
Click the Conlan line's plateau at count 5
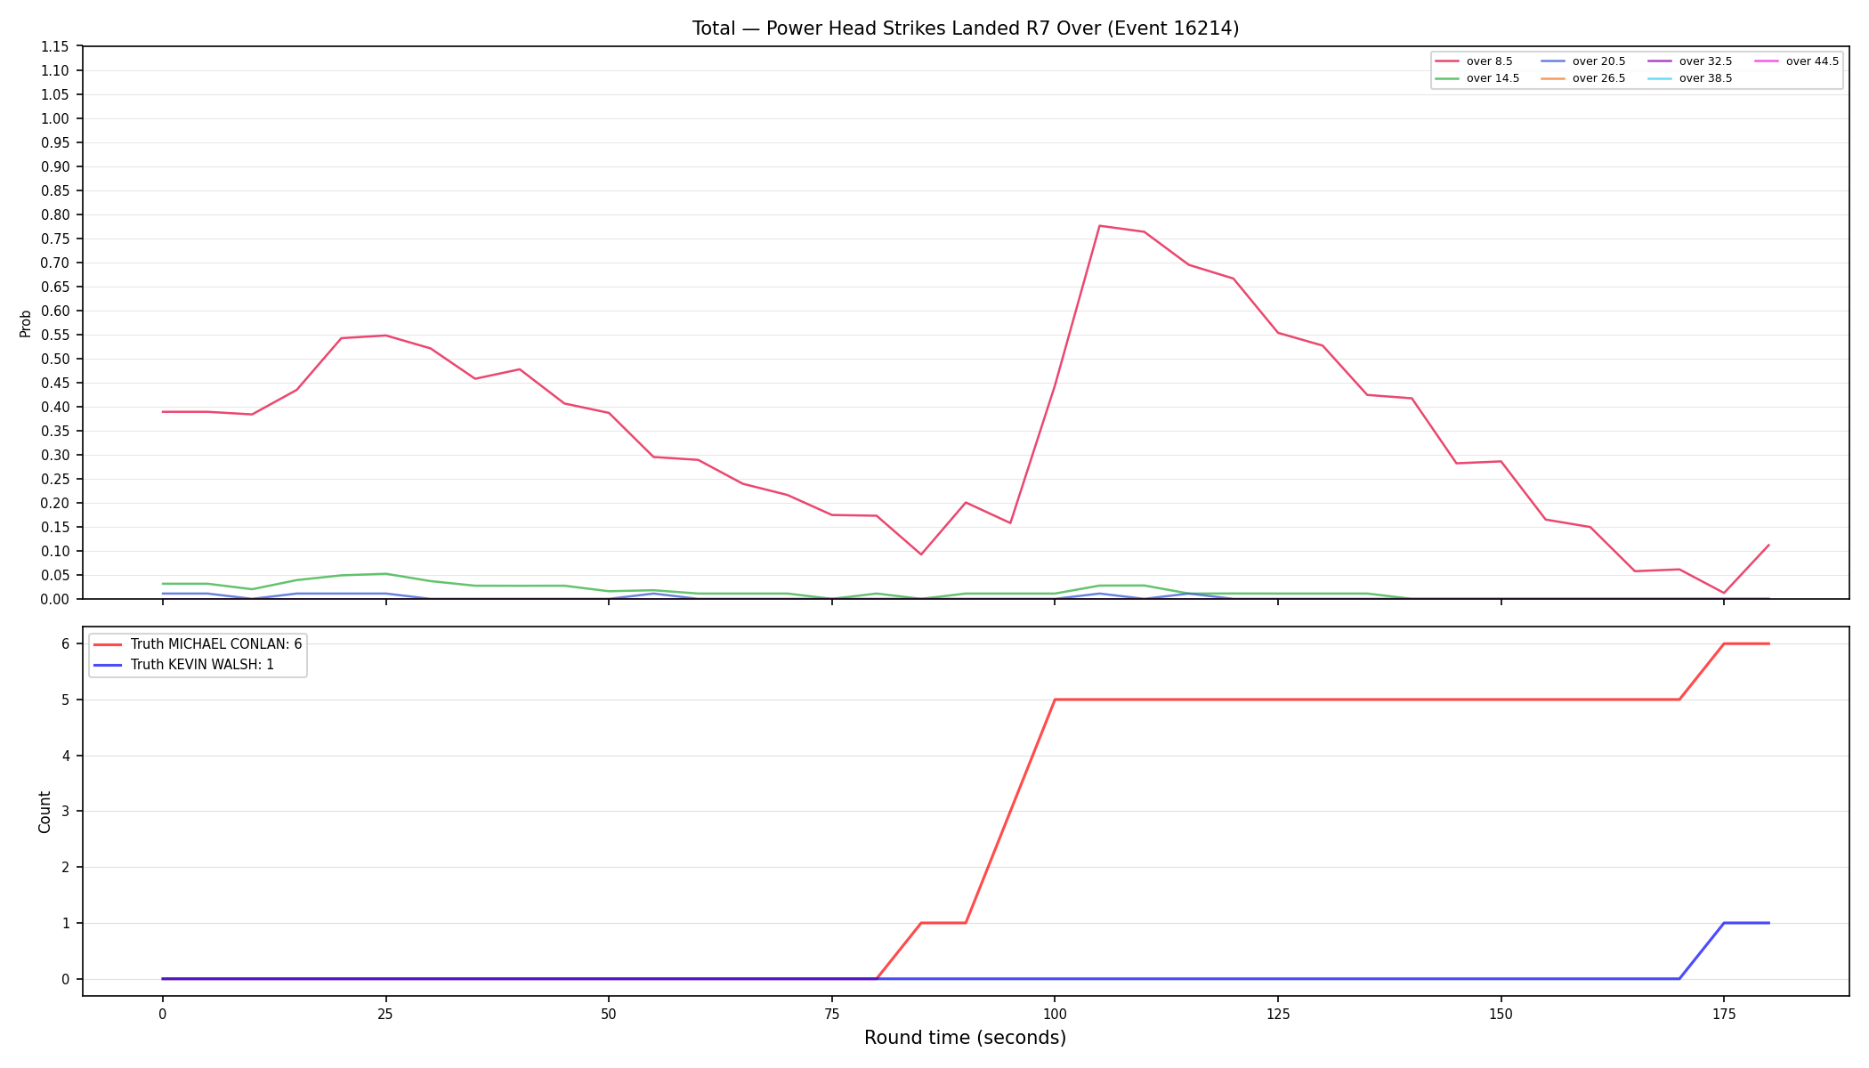pos(1367,700)
